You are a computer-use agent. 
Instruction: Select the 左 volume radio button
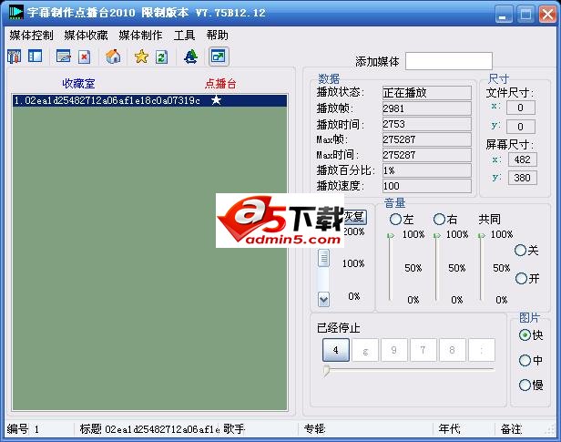pos(395,219)
